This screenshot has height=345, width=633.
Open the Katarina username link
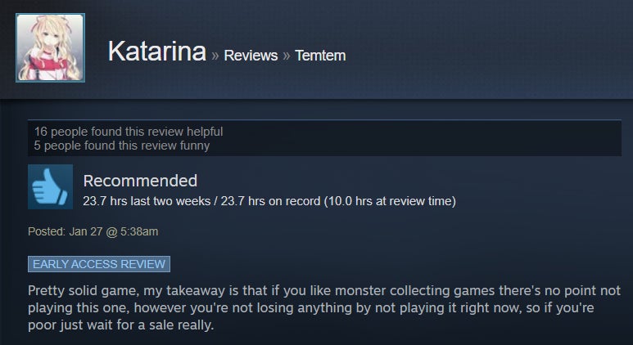tap(156, 52)
